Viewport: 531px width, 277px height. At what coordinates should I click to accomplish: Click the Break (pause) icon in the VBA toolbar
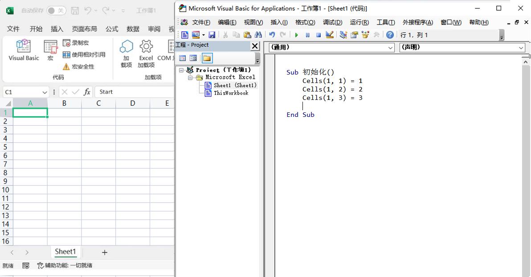pyautogui.click(x=307, y=35)
